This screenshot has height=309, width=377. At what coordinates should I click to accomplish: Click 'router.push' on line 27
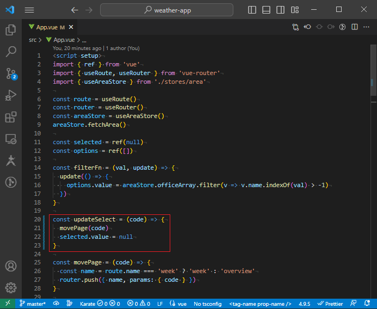tap(79, 280)
